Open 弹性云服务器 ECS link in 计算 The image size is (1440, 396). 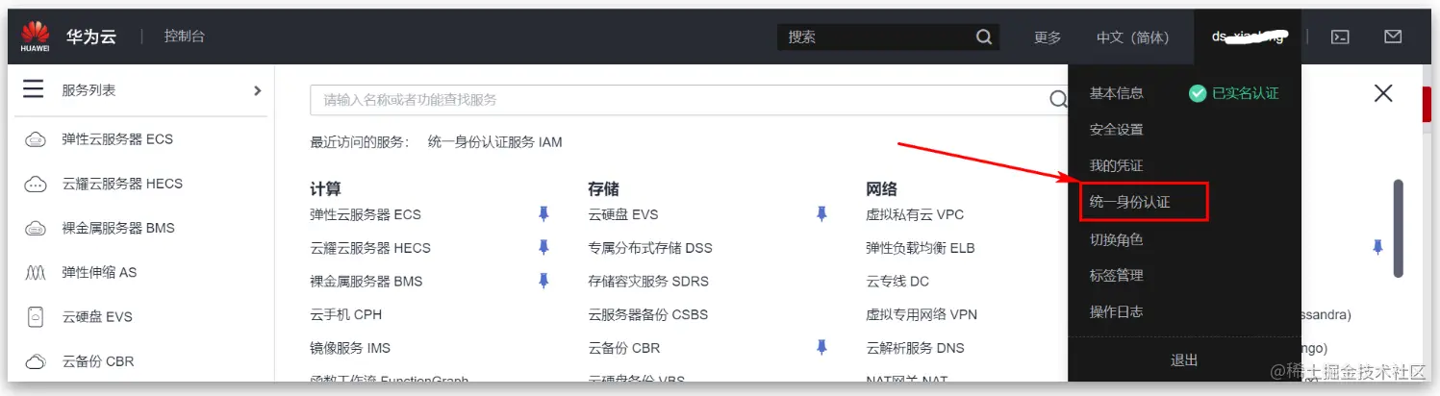point(366,214)
